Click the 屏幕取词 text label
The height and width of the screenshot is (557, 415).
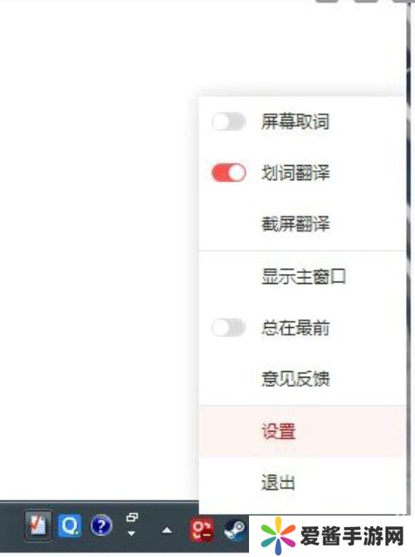point(295,122)
